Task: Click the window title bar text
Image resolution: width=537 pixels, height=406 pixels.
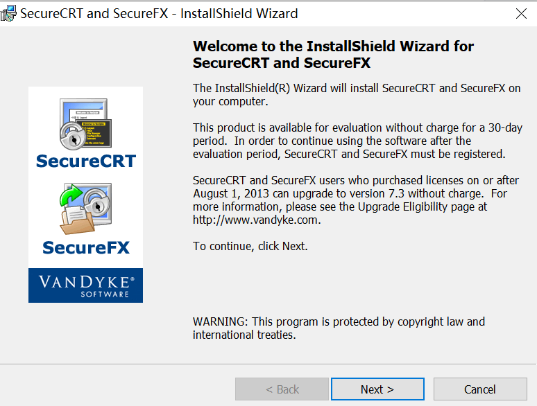Action: 159,14
